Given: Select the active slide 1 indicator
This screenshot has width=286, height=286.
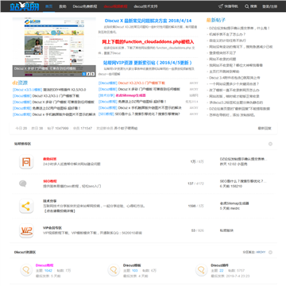Looking at the screenshot, I should tap(84, 74).
